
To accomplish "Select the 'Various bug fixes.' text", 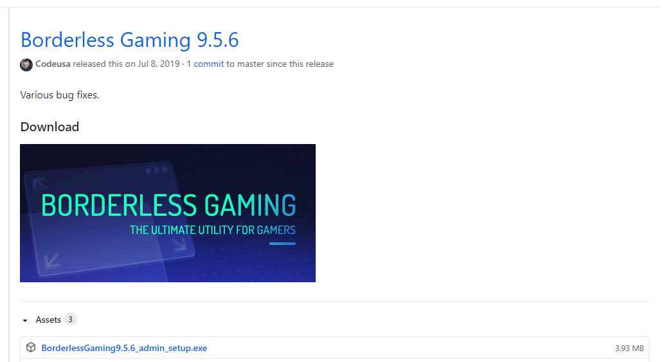I will point(60,95).
